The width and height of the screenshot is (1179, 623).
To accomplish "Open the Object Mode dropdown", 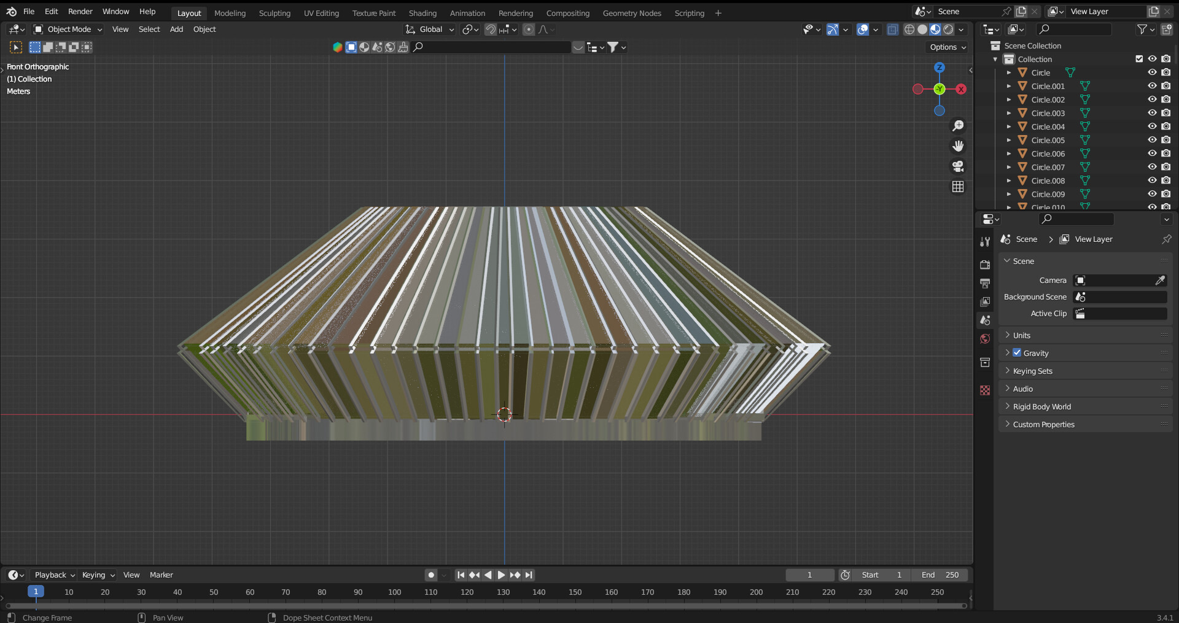I will coord(68,29).
